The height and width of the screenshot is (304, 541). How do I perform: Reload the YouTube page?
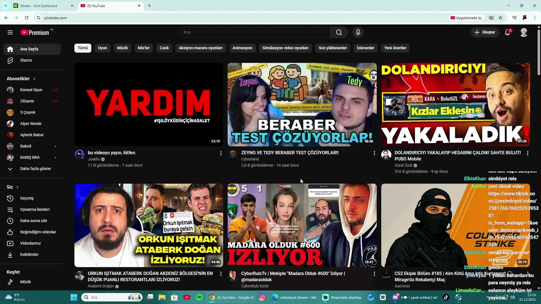point(26,18)
